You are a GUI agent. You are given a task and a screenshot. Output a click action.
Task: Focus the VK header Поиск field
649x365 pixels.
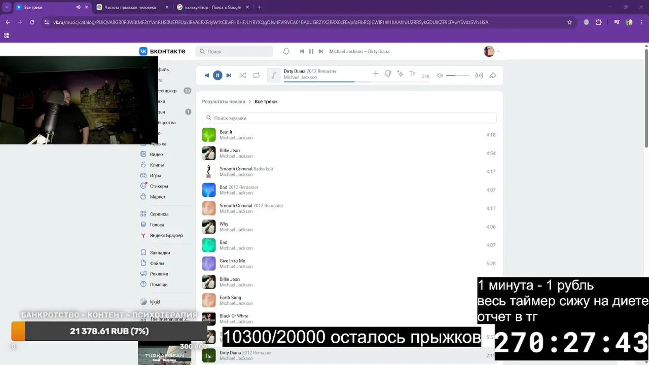(234, 51)
